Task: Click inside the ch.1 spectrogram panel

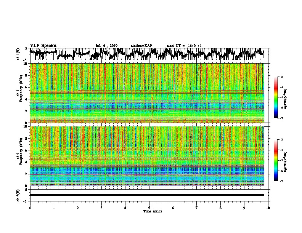Action: click(x=147, y=93)
